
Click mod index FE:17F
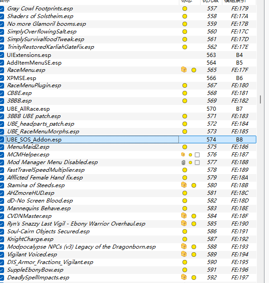pos(240,70)
